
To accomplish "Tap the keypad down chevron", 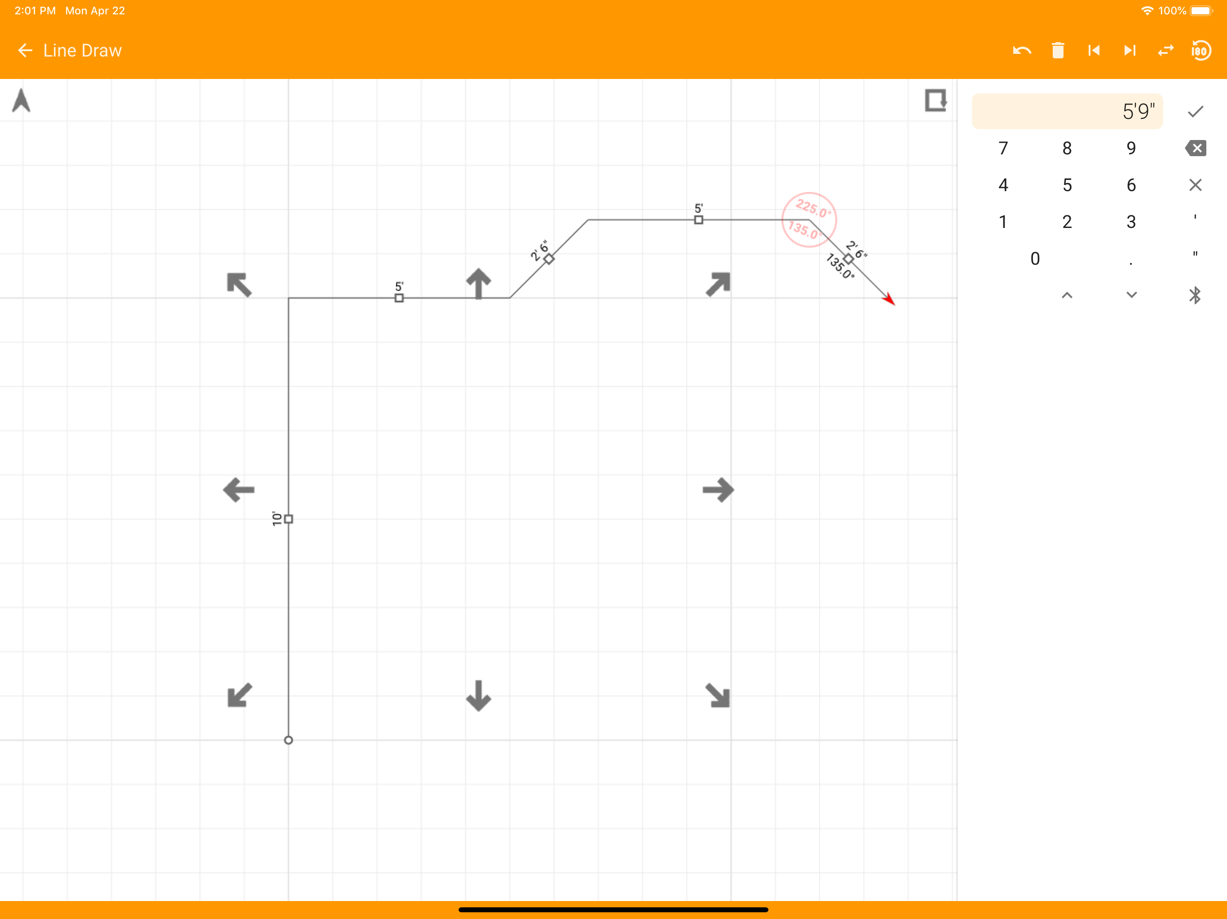I will coord(1132,295).
